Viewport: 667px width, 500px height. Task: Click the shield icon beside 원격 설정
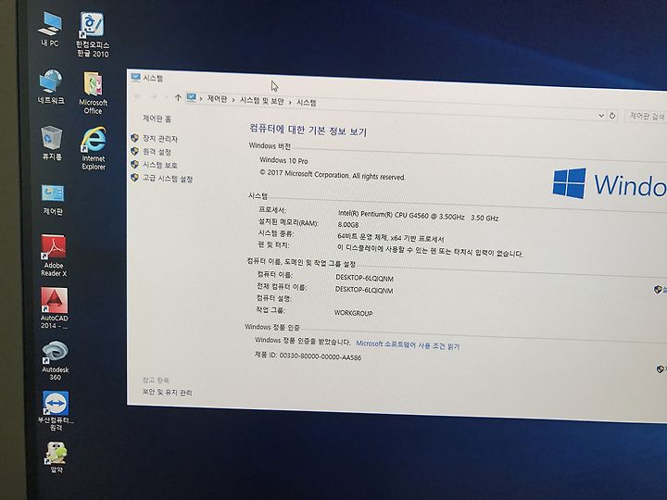(135, 151)
